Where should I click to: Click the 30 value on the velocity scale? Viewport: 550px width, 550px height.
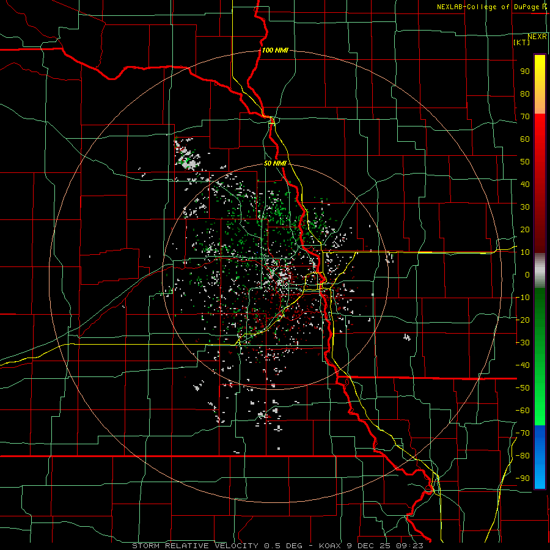525,207
